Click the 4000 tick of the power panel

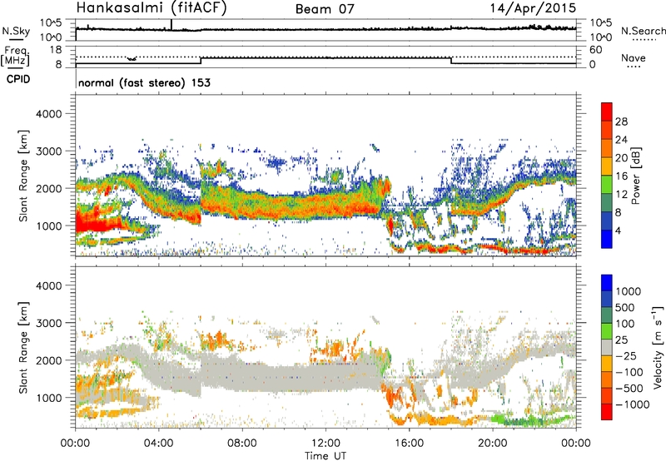(49, 114)
